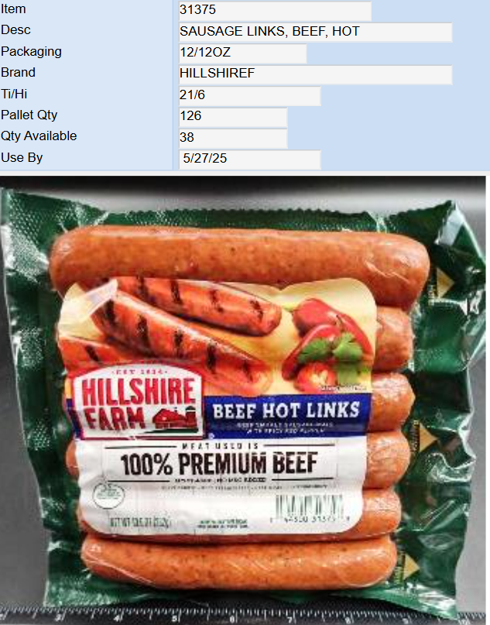Click the Packaging label
Image resolution: width=490 pixels, height=625 pixels.
[x=31, y=52]
